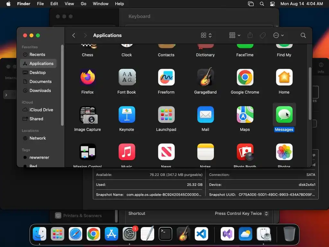Select the Image Capture app icon
The height and width of the screenshot is (247, 329).
[88, 115]
